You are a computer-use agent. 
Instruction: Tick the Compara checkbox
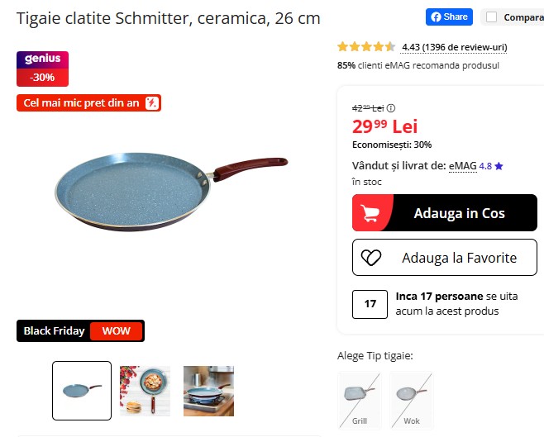(x=491, y=17)
